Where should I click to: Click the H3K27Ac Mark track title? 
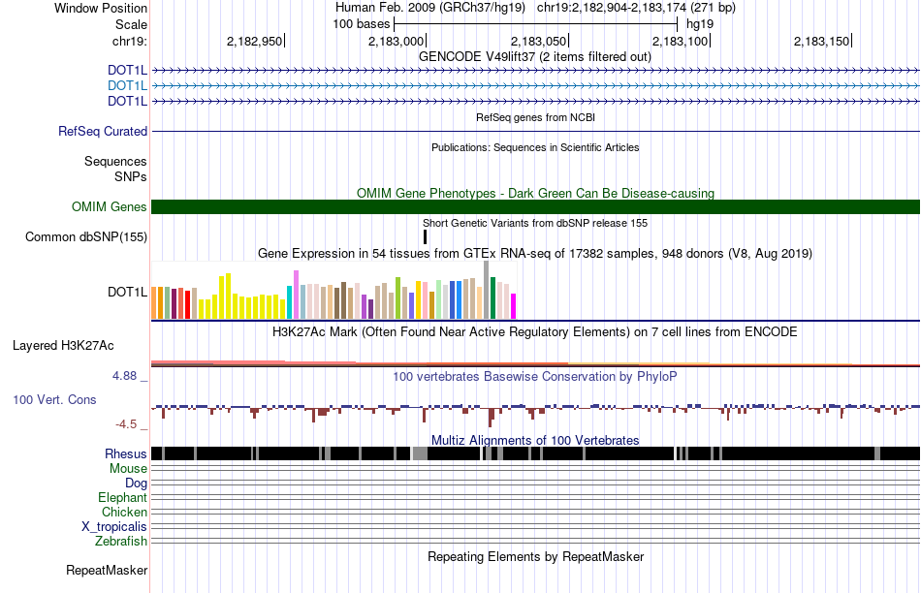(534, 331)
